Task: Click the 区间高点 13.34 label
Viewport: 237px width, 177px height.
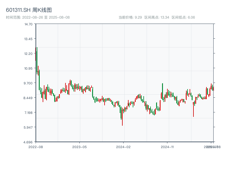Action: pyautogui.click(x=157, y=17)
